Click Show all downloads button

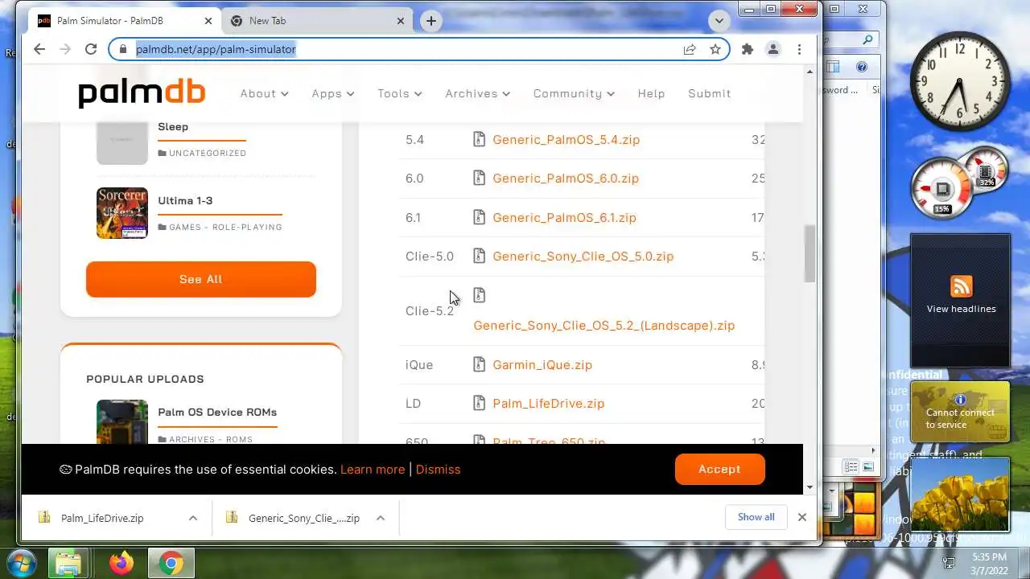756,517
